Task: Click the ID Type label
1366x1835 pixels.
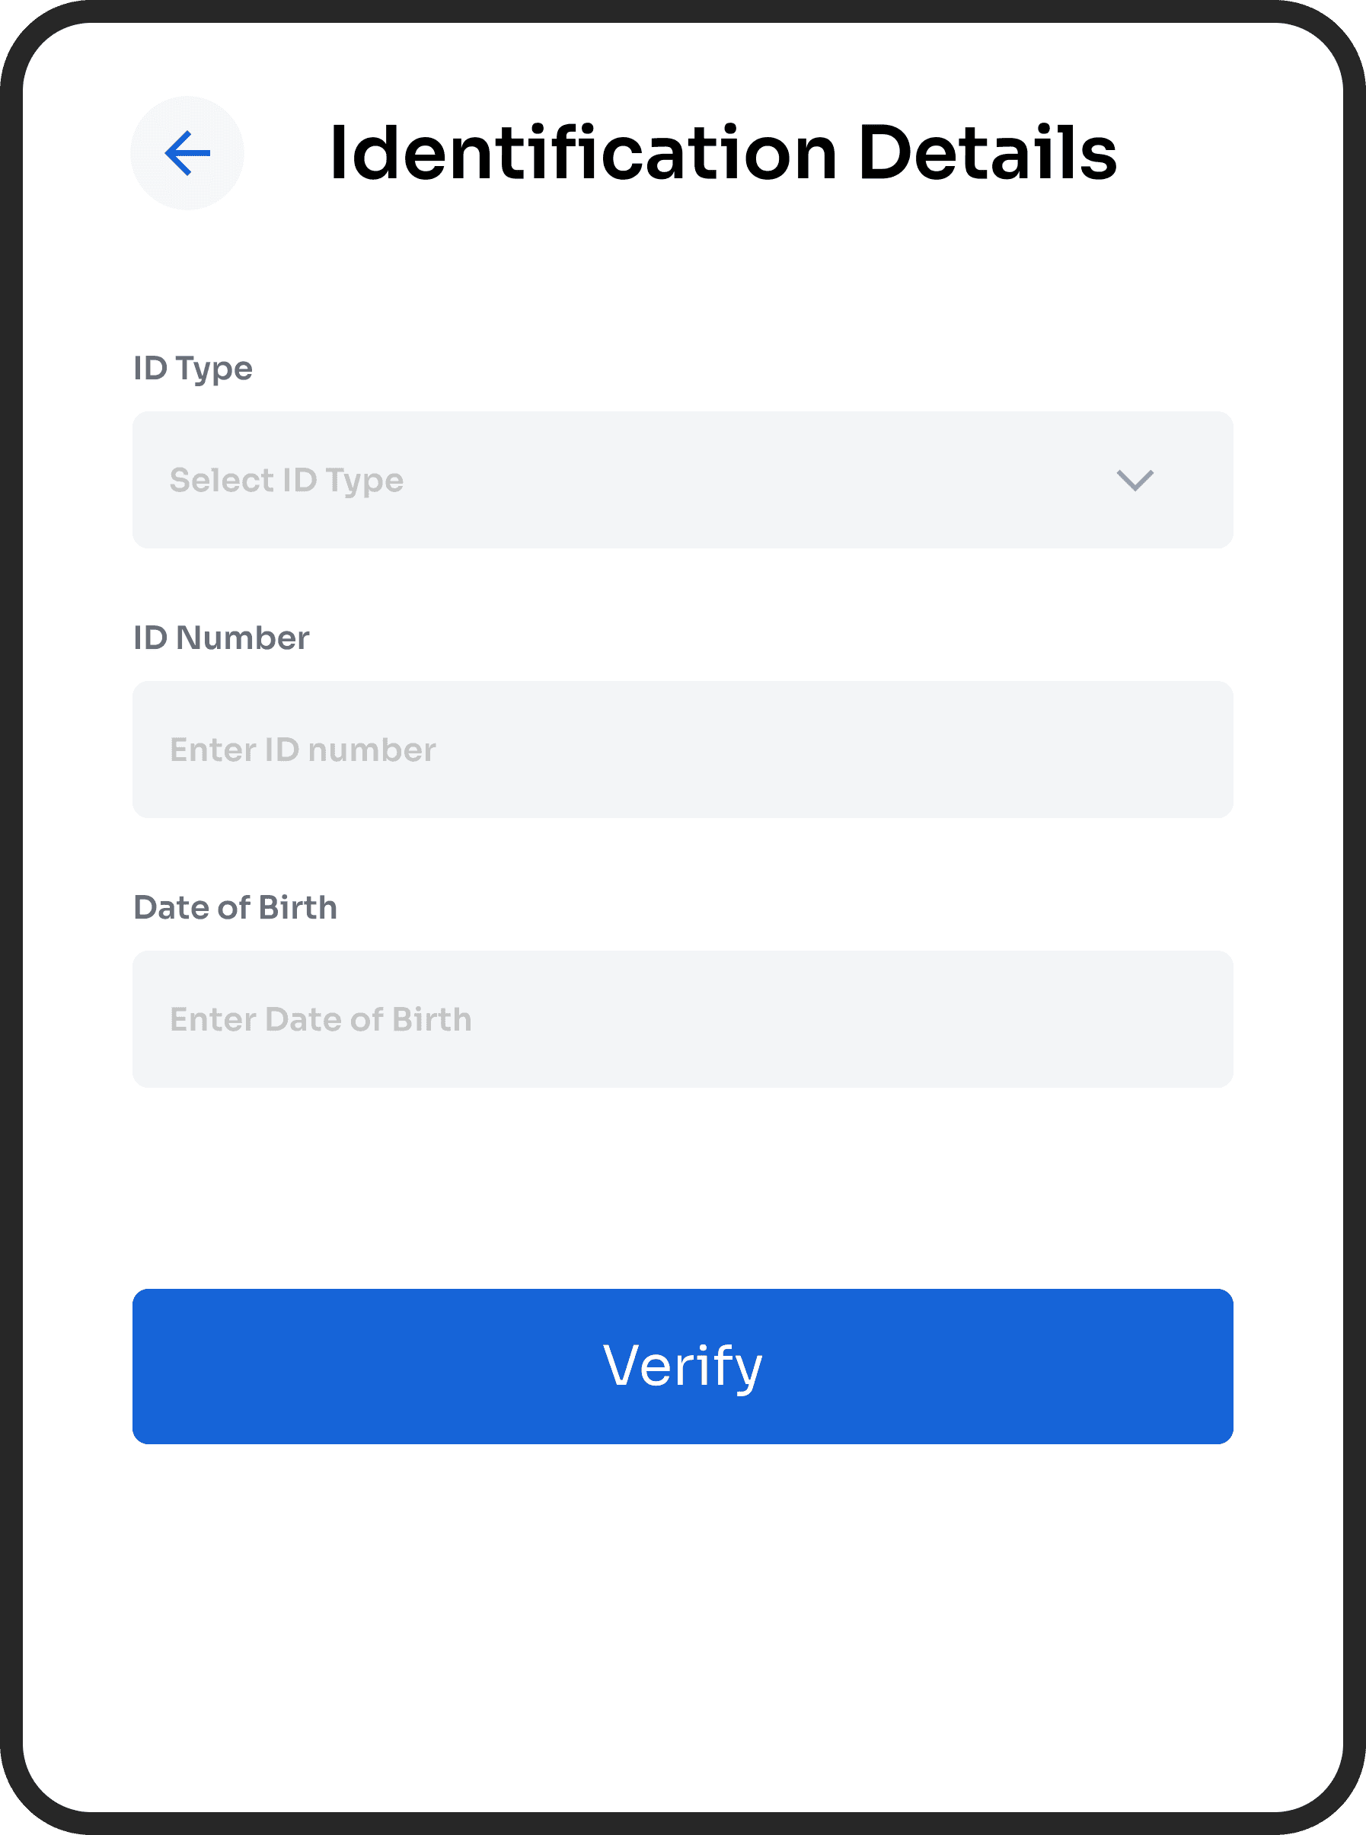Action: (x=193, y=369)
